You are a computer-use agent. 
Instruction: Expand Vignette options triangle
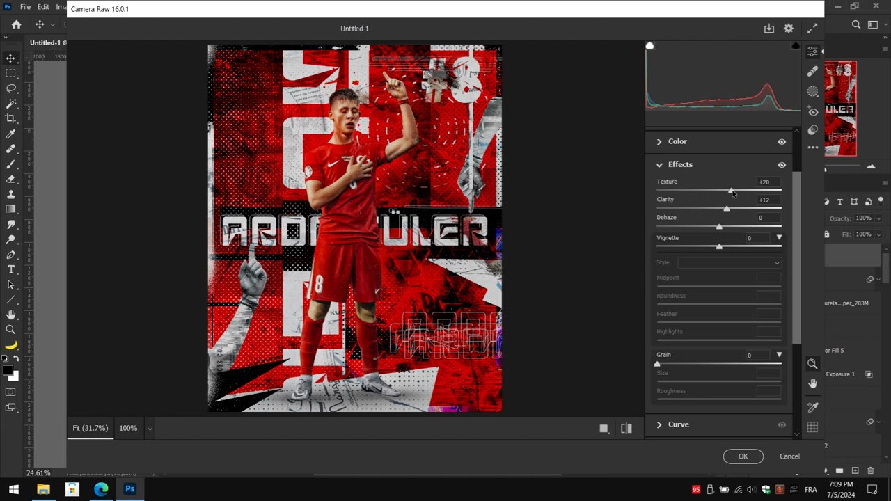coord(779,238)
